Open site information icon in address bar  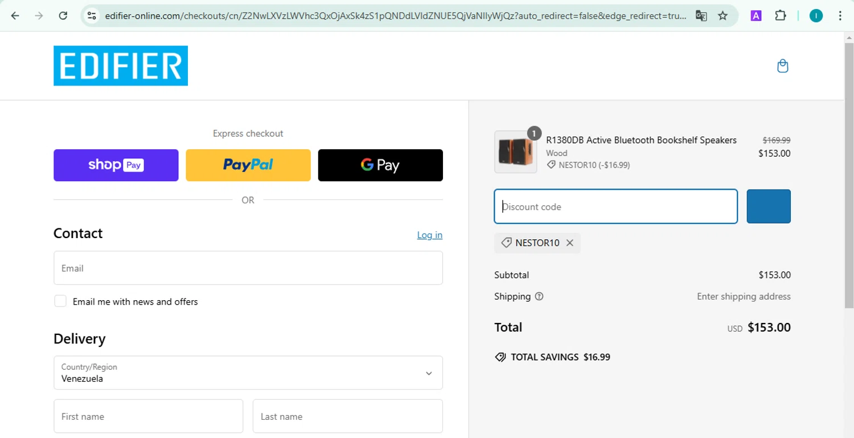click(92, 16)
